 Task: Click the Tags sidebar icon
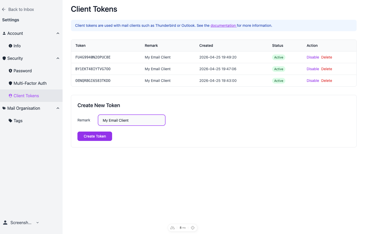(x=11, y=121)
